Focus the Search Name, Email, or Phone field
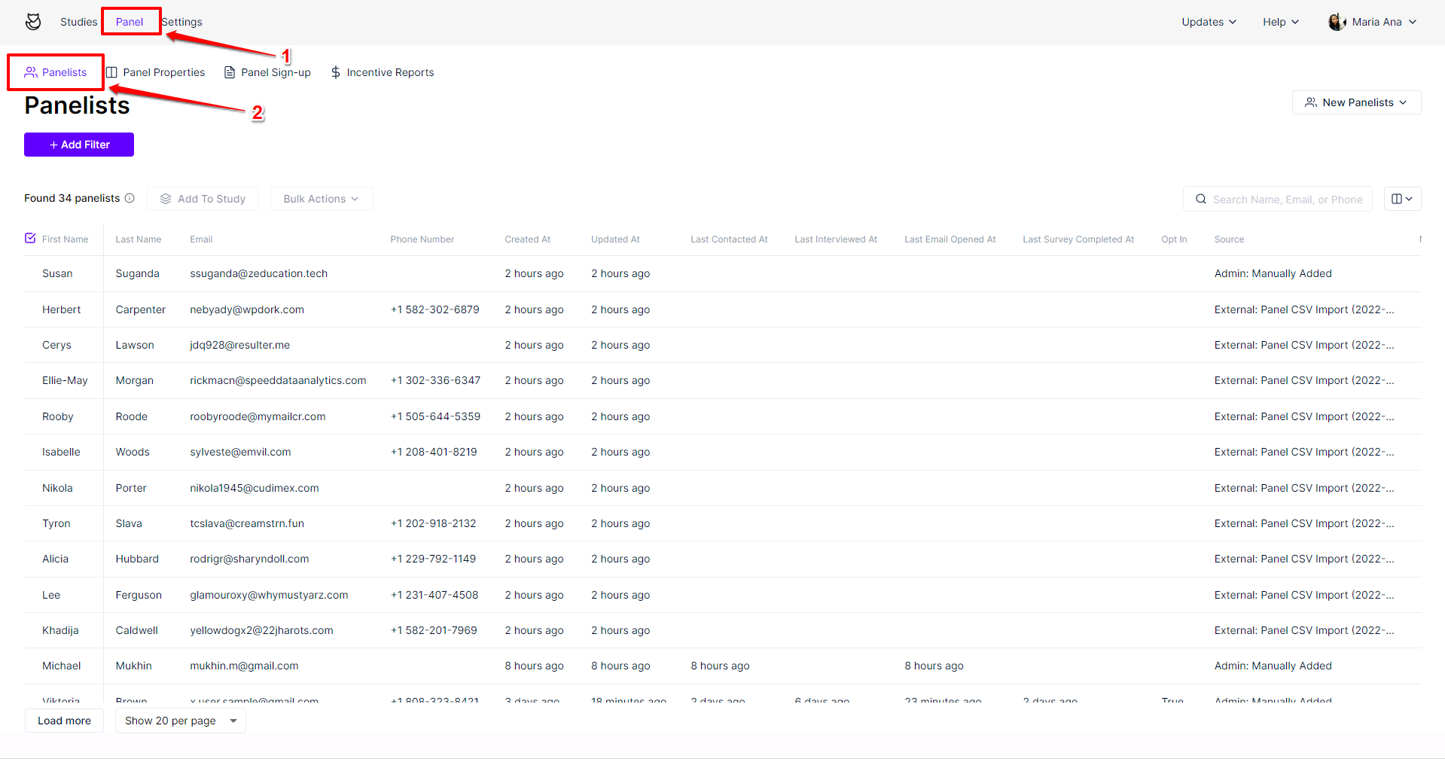1445x759 pixels. (x=1278, y=199)
